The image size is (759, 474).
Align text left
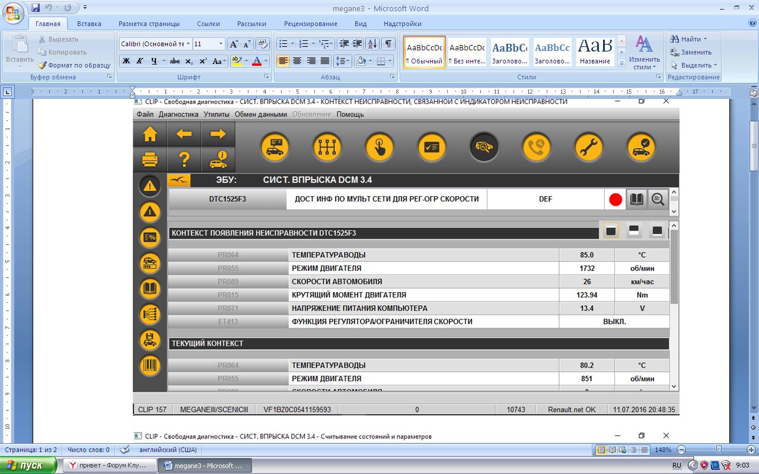[283, 61]
